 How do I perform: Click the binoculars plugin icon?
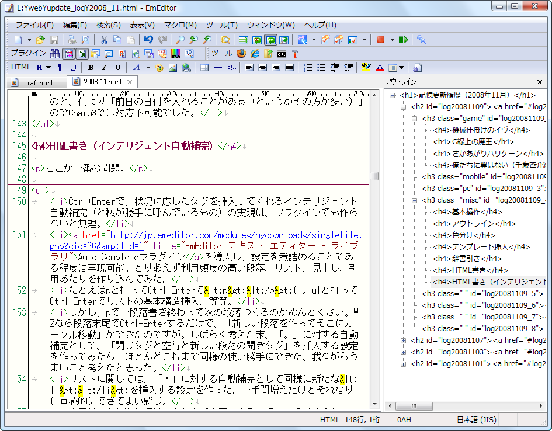55,54
